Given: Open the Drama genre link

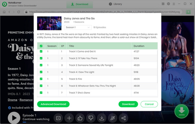Looking at the screenshot, I should [x=13, y=100].
